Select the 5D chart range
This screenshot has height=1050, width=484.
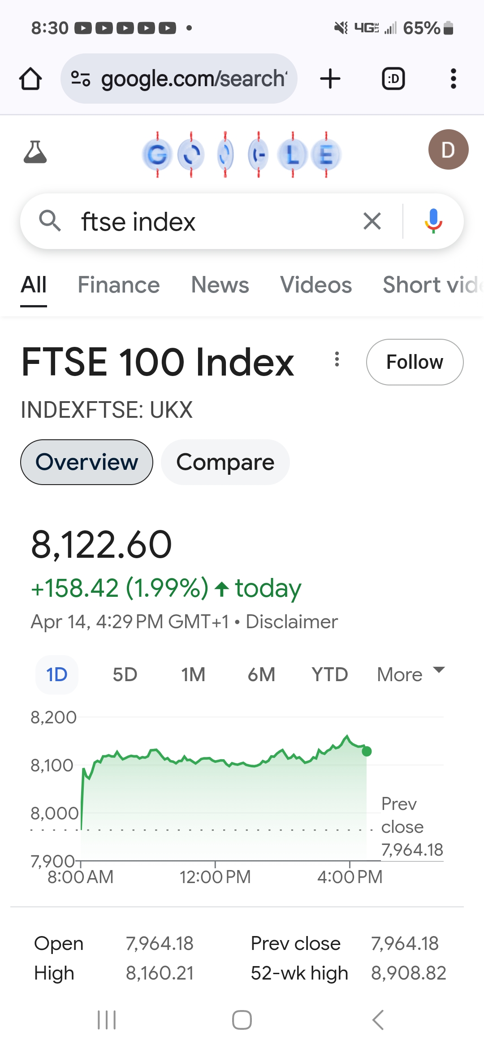(x=125, y=674)
